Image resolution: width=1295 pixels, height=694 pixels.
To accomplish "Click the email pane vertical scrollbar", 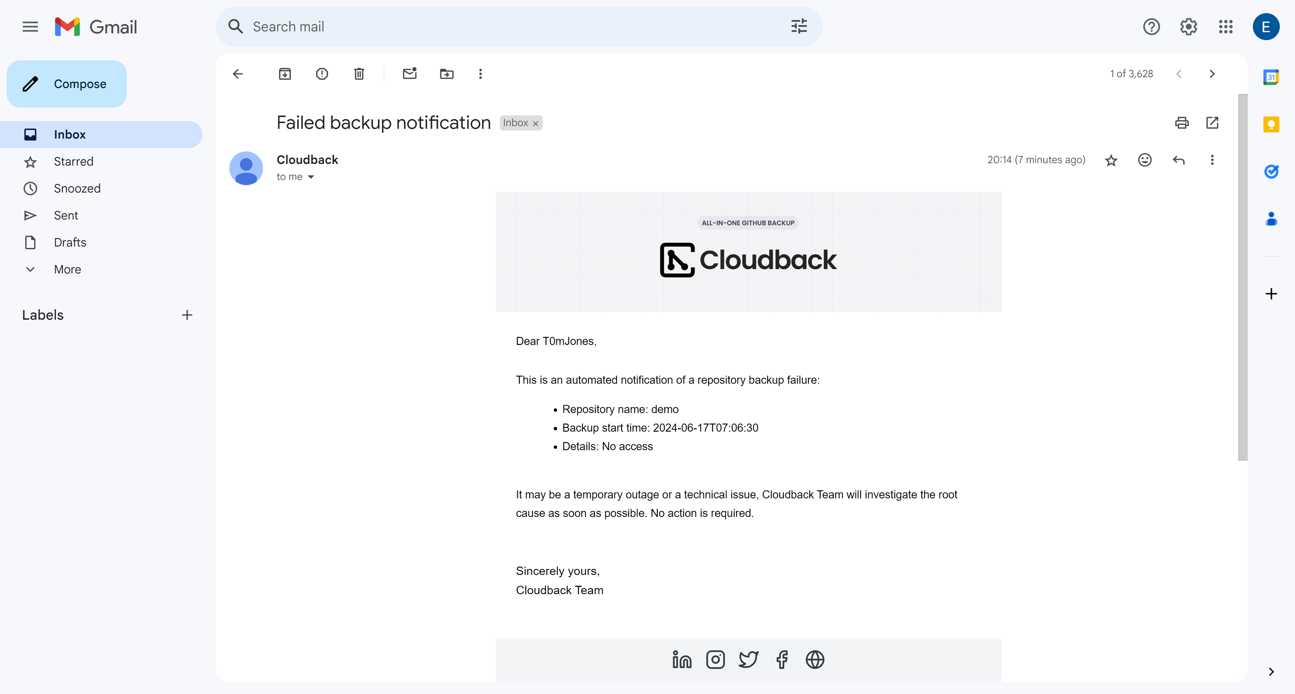I will pos(1243,277).
